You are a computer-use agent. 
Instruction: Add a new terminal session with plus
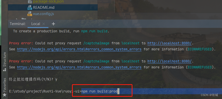53,24
